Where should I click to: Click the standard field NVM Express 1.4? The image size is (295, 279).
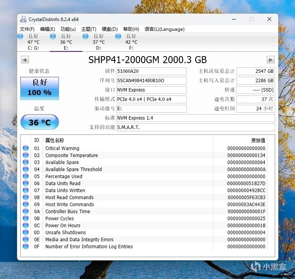(x=196, y=118)
